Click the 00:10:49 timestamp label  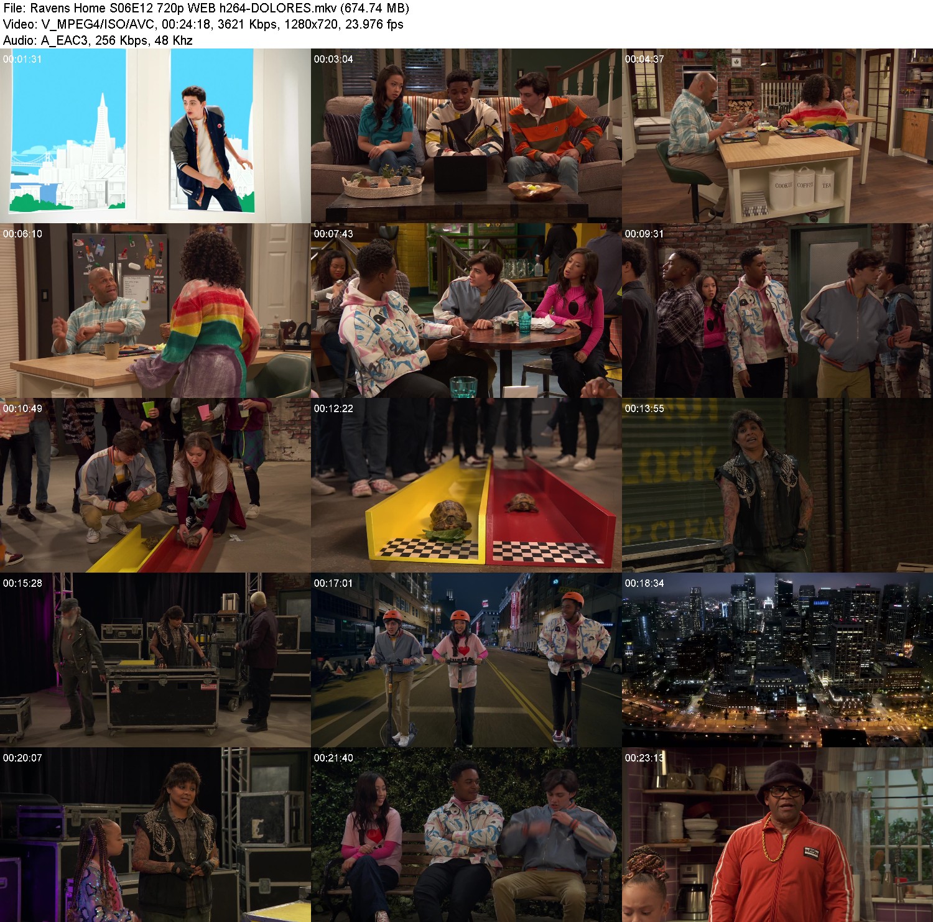click(x=22, y=408)
